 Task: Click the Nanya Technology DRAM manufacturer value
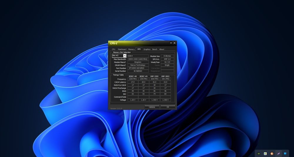click(x=138, y=65)
